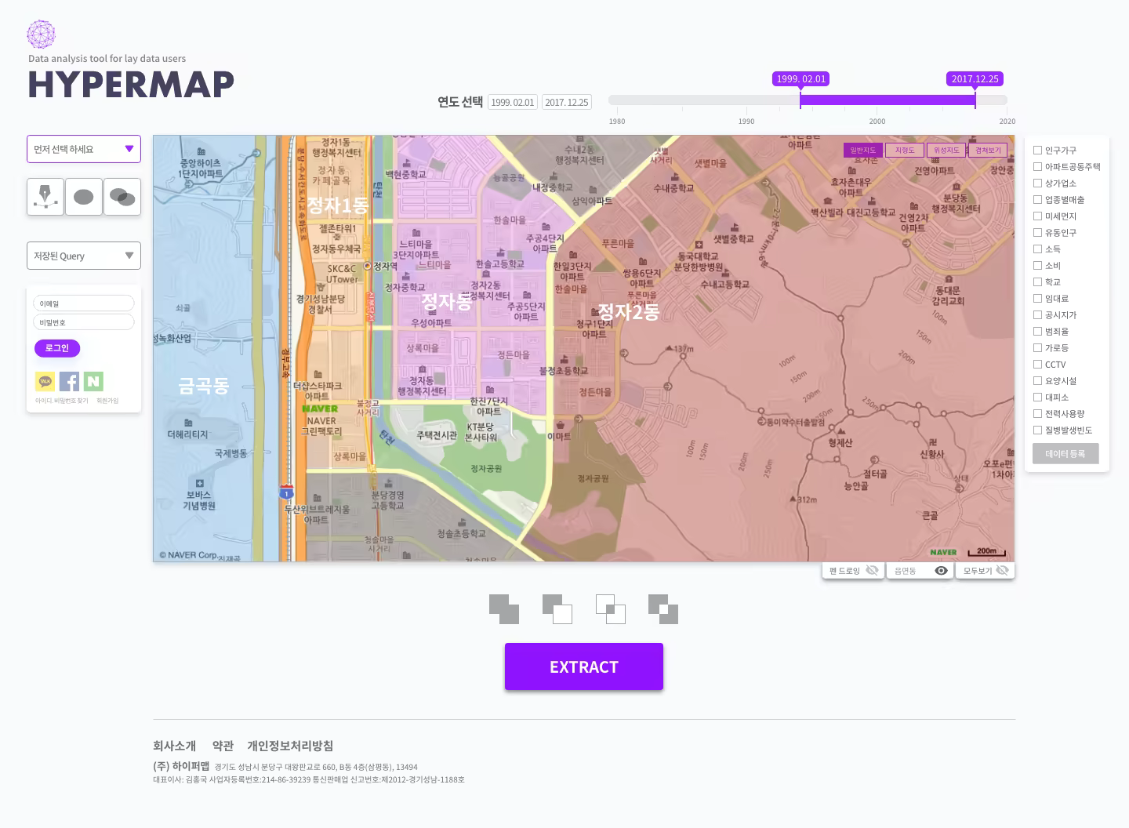Viewport: 1129px width, 828px height.
Task: Choose the union shape operation icon
Action: coord(504,609)
